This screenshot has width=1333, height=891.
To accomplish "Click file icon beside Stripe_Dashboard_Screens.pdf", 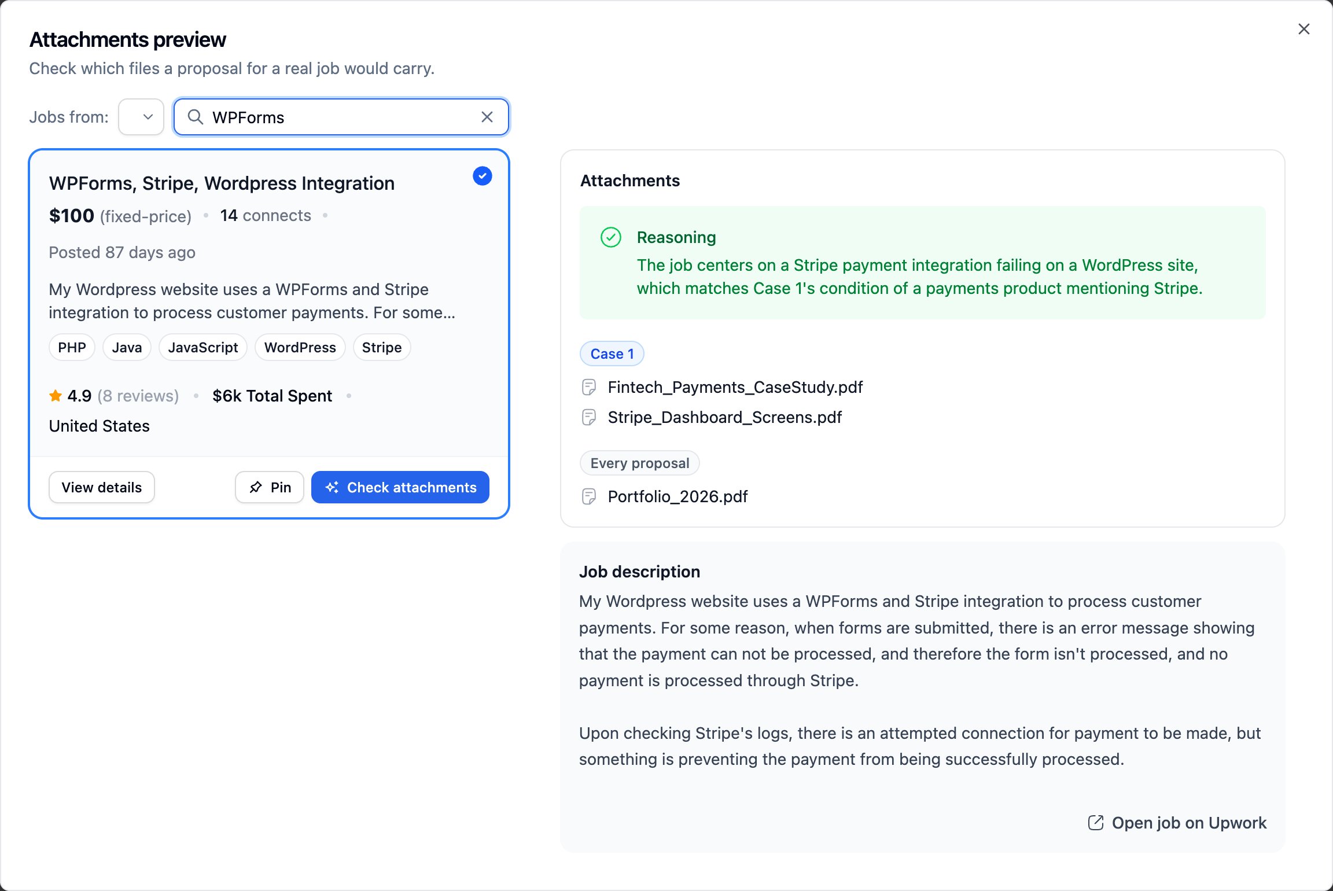I will point(589,417).
